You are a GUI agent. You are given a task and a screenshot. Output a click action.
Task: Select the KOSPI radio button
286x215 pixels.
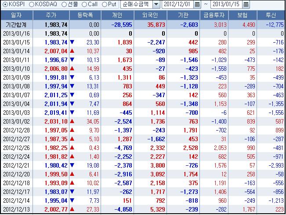coord(5,4)
